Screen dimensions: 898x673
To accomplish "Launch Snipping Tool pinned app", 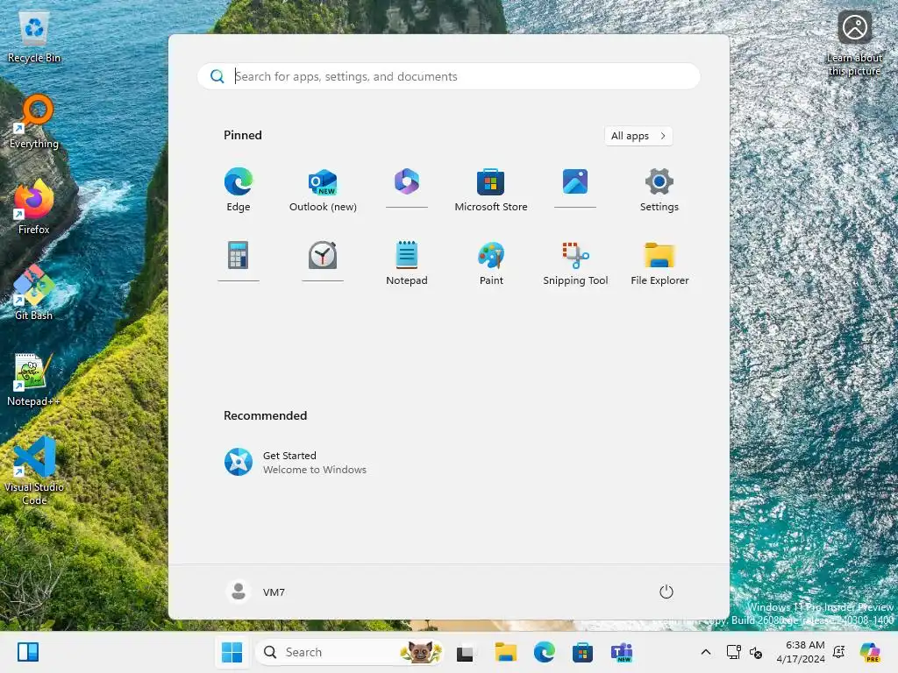I will (575, 263).
